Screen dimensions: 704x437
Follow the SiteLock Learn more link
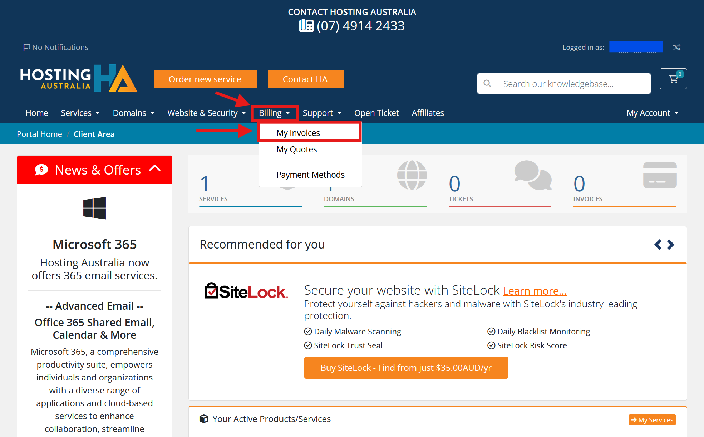coord(535,291)
